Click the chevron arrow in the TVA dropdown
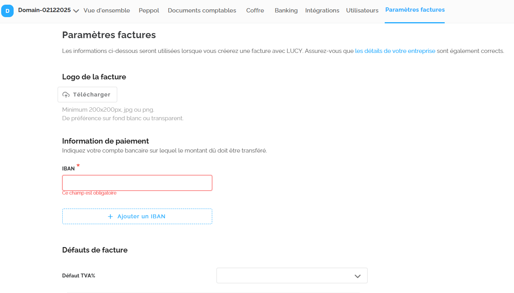 pyautogui.click(x=357, y=276)
